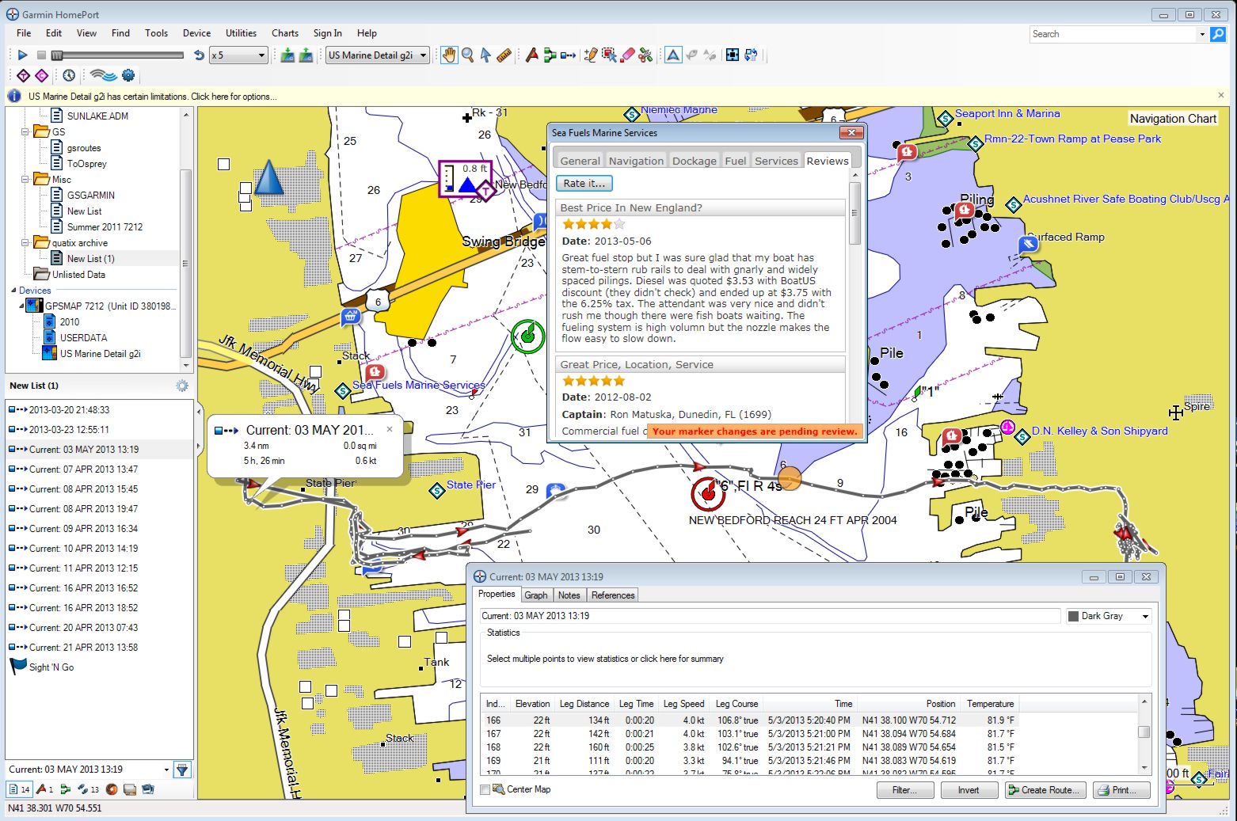The height and width of the screenshot is (821, 1237).
Task: Select the pencil Insert tool
Action: 591,55
